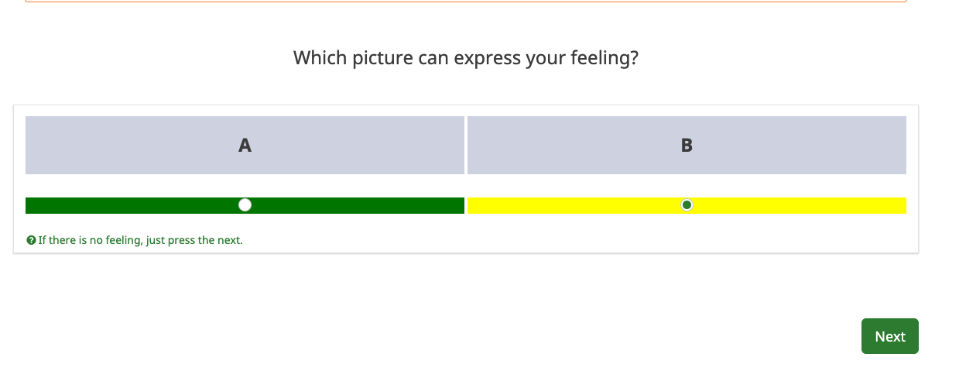Image resolution: width=959 pixels, height=388 pixels.
Task: Click the bold letter A label
Action: [x=245, y=145]
